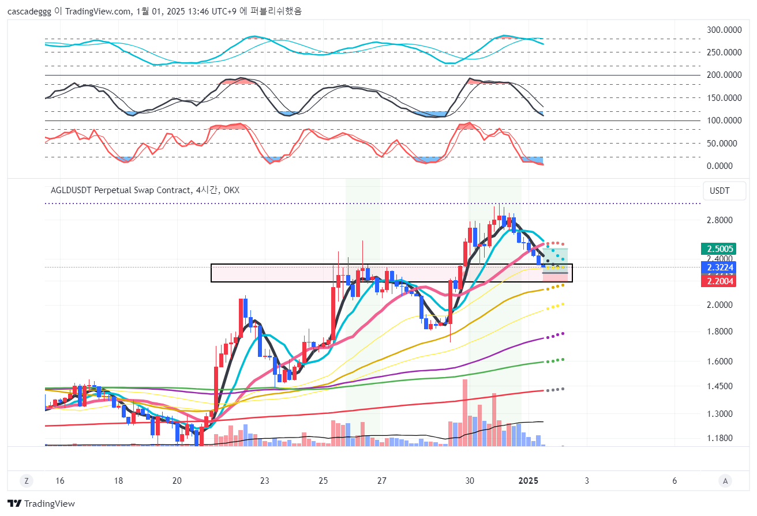Click date label 16 on the time axis

pos(60,481)
